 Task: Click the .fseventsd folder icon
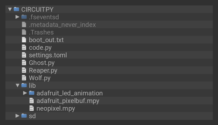(x=24, y=17)
